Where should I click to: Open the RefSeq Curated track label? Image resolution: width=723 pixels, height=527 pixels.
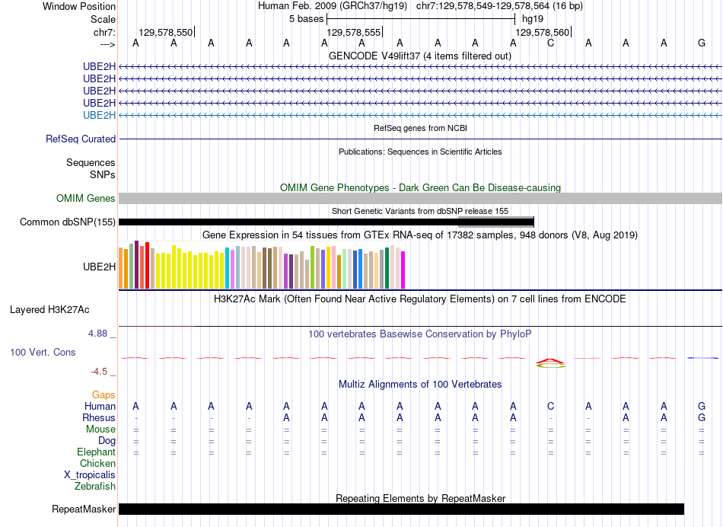[x=81, y=139]
